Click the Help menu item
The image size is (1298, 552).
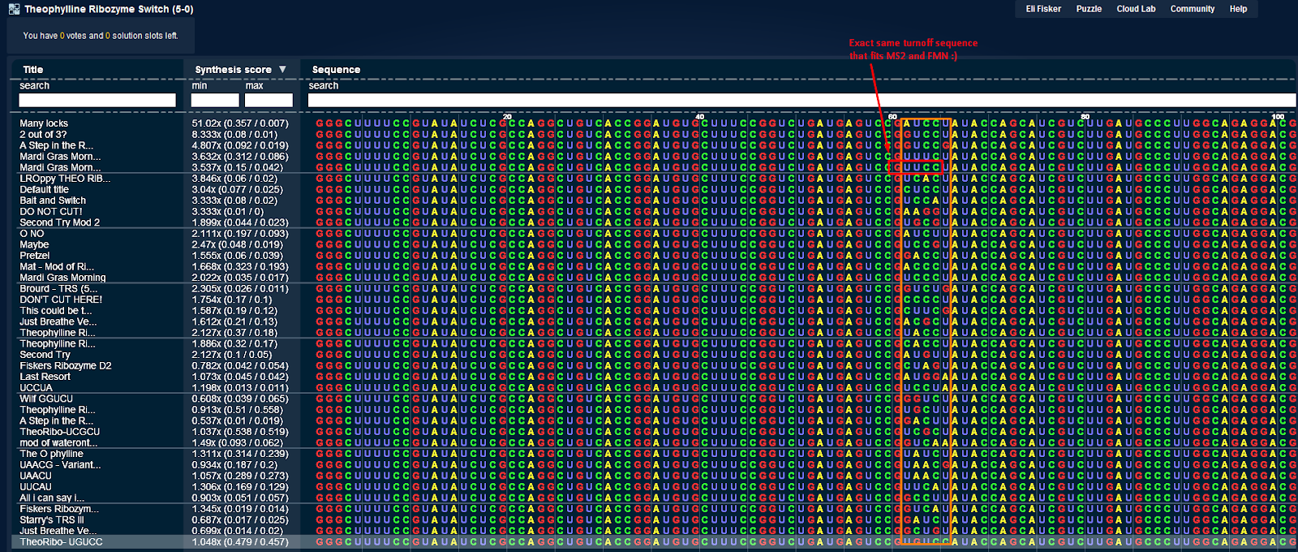[1238, 9]
